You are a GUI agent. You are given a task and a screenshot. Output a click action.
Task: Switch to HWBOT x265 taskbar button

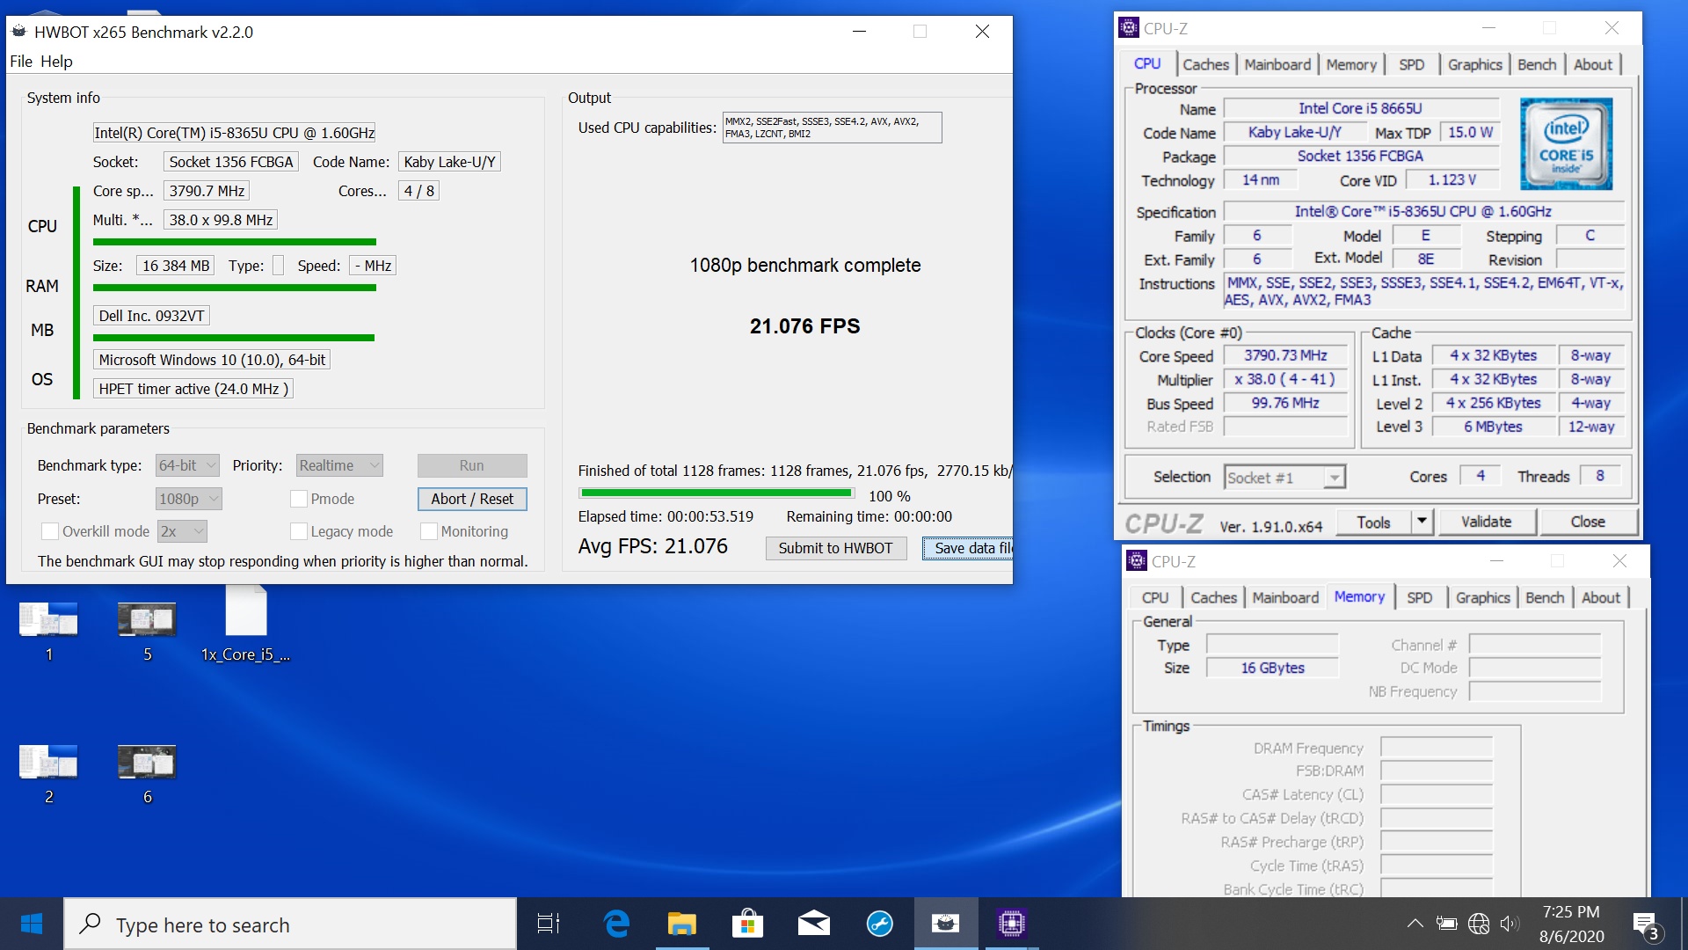tap(946, 924)
